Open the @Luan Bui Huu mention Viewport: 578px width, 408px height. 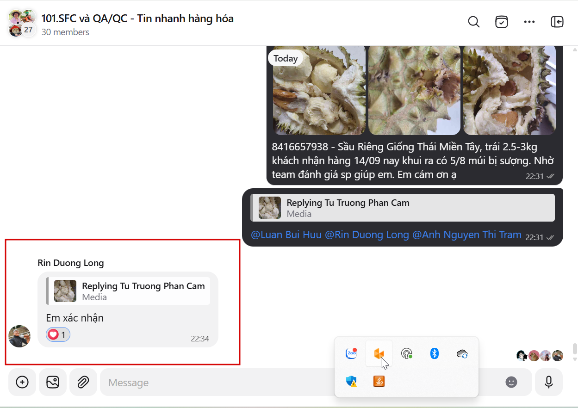pyautogui.click(x=286, y=235)
